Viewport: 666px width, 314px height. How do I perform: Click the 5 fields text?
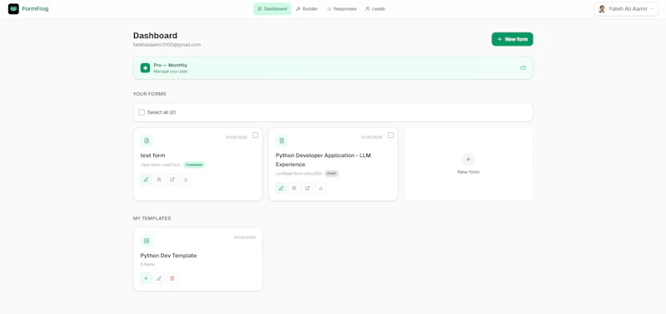(x=147, y=264)
